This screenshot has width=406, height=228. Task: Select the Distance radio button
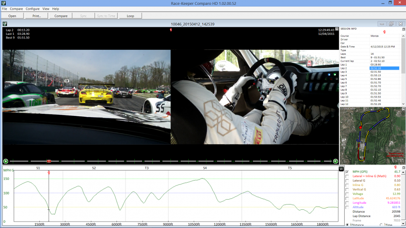pos(347,225)
